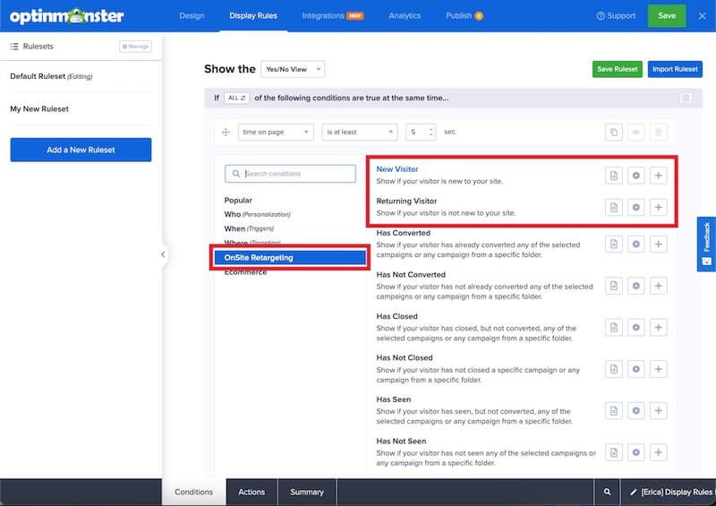Open the Feedback side tab
The image size is (716, 506).
706,244
